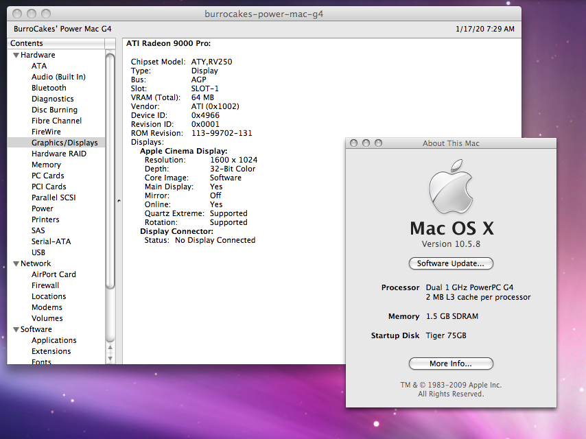Select SAS hardware entry
This screenshot has width=586, height=439.
38,230
